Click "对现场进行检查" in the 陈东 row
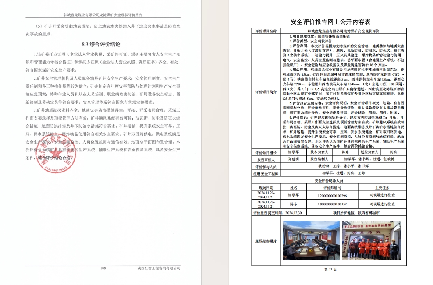Viewport: 433px width, 285px height. tap(383, 204)
